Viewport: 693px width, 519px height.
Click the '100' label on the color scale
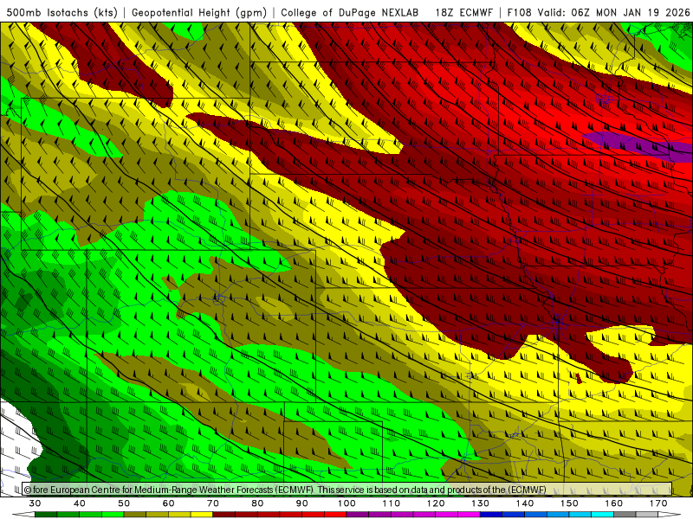click(346, 503)
